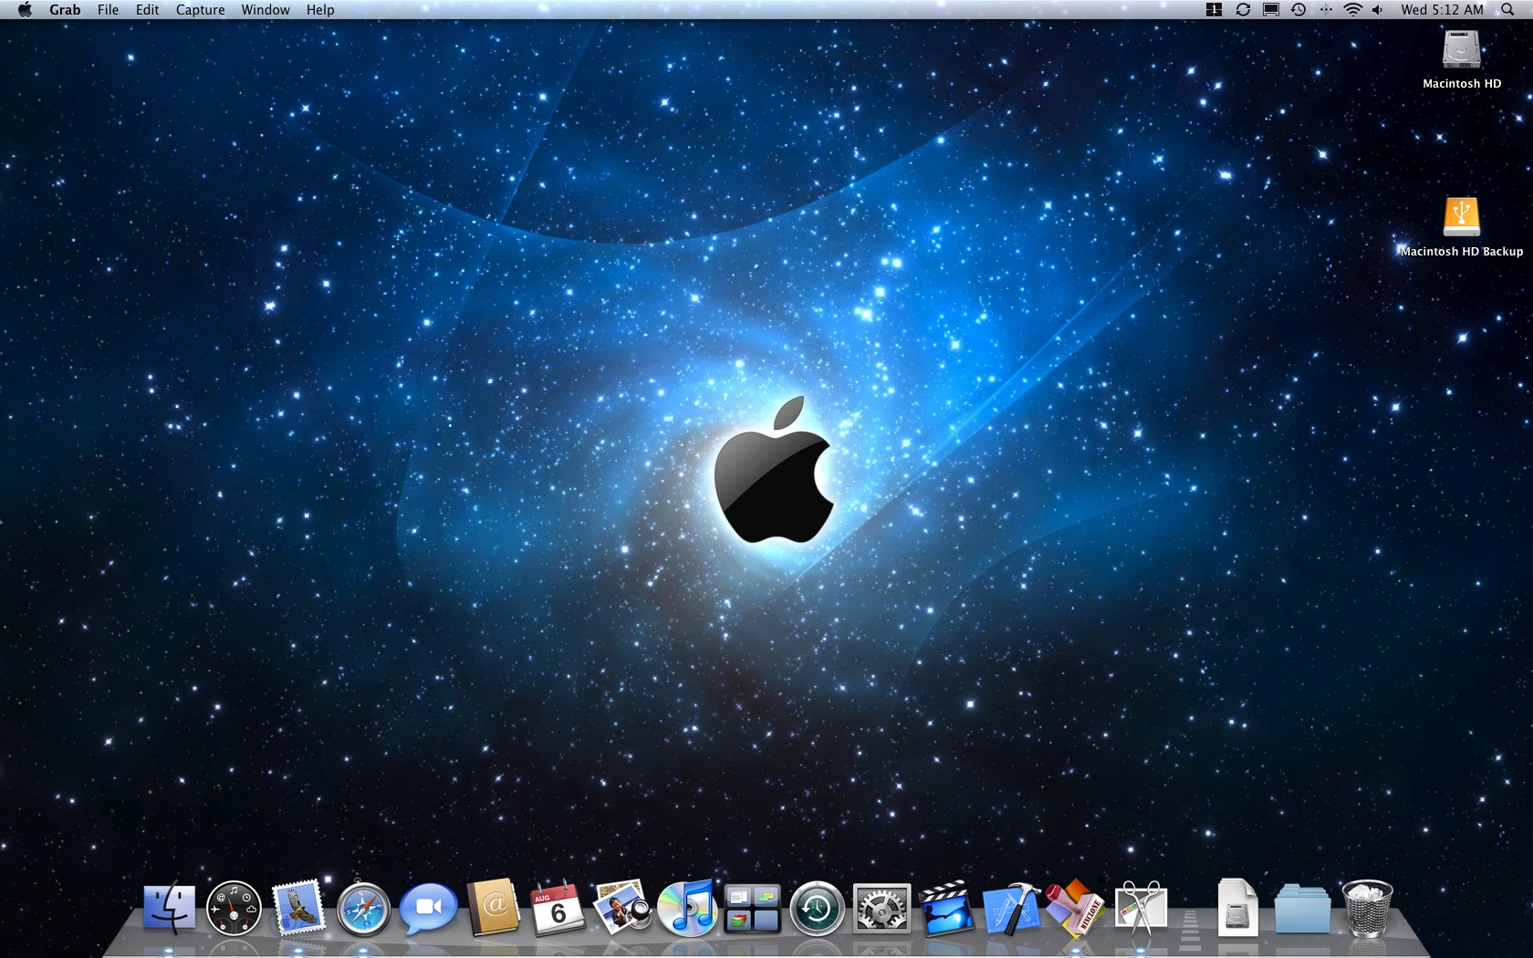Toggle Bluetooth in the menu bar
1533x958 pixels.
(1326, 10)
